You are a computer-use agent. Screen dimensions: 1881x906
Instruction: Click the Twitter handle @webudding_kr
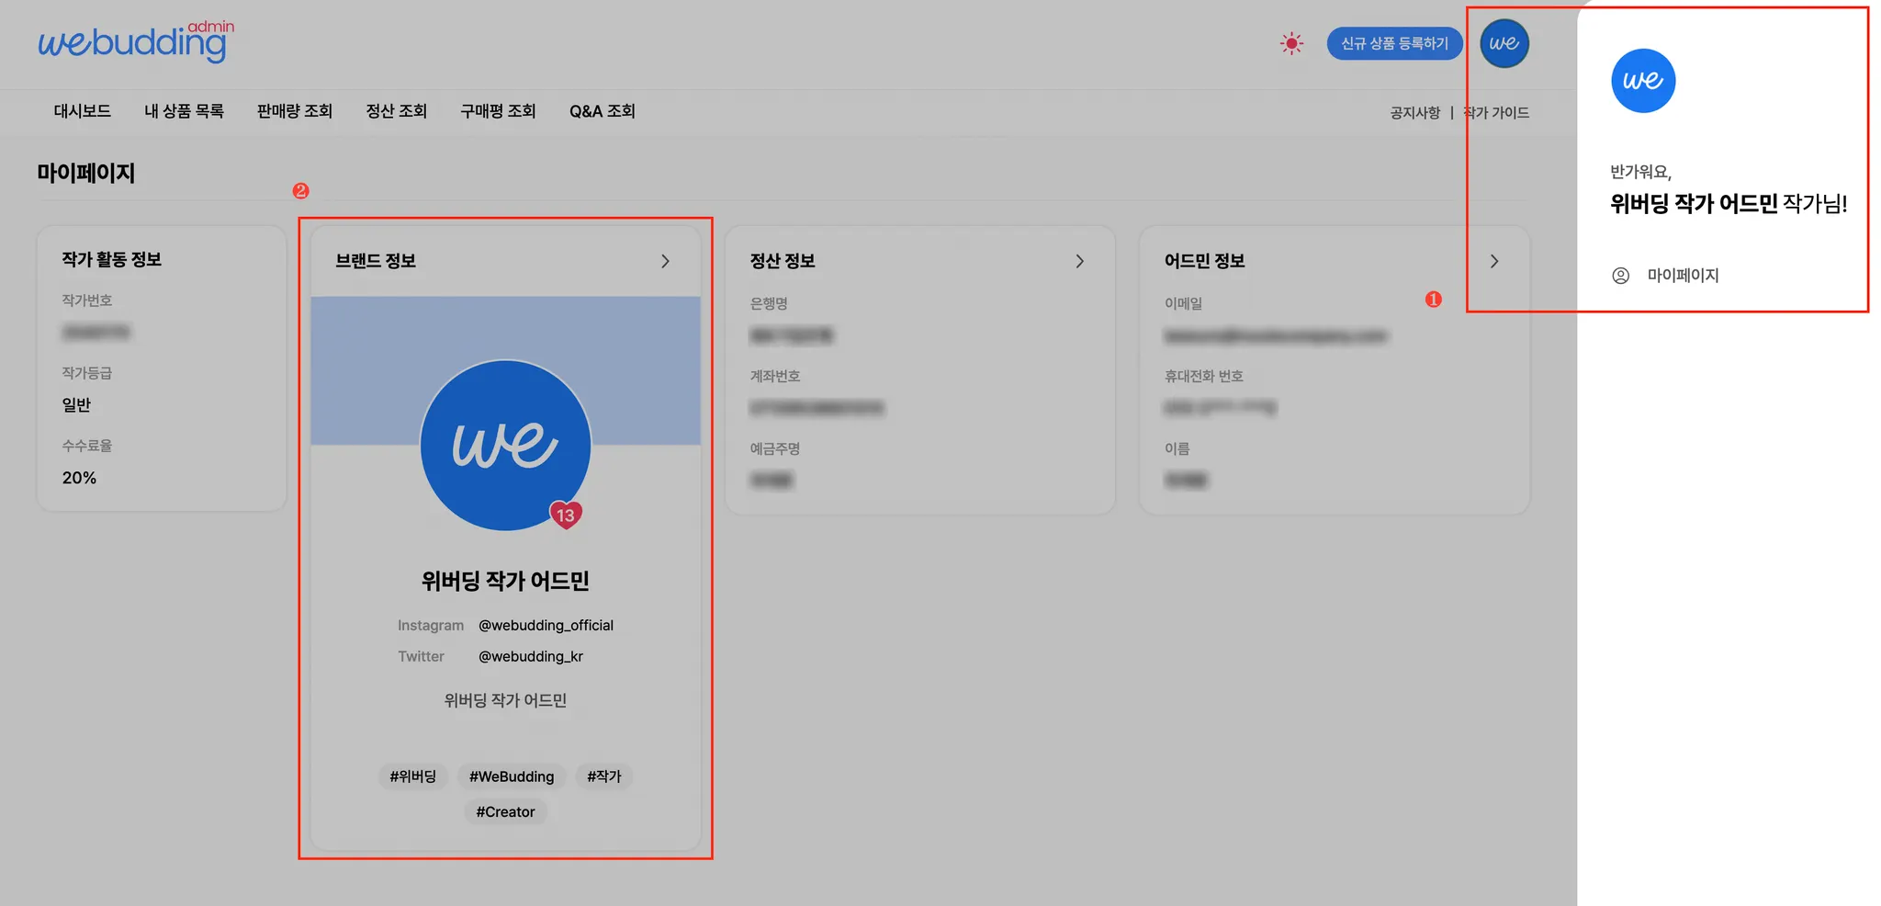(531, 656)
